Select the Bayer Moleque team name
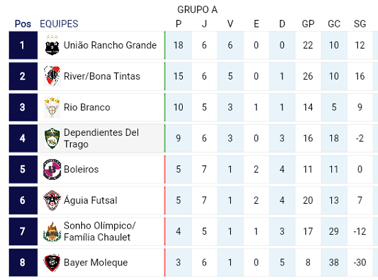This screenshot has width=378, height=280. click(96, 263)
